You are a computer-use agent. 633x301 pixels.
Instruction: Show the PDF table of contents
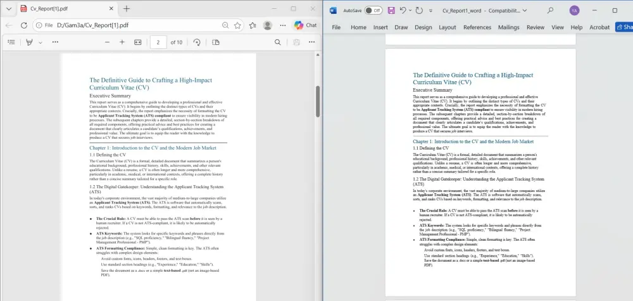click(x=11, y=42)
